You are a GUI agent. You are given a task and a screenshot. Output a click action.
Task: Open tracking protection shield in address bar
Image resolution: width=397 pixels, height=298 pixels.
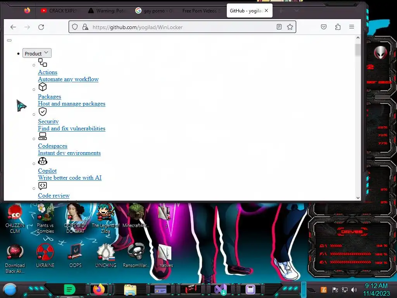click(75, 27)
